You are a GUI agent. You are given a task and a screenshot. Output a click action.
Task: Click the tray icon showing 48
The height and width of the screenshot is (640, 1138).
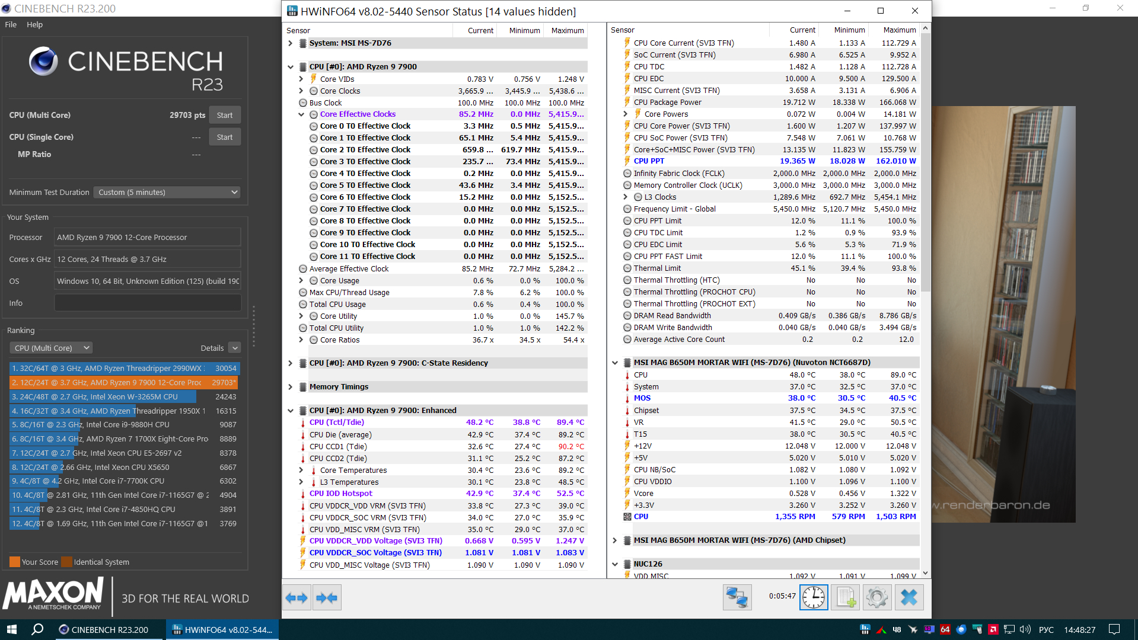(x=897, y=629)
